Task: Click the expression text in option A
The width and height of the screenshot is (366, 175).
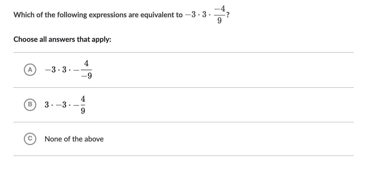Action: pyautogui.click(x=68, y=69)
